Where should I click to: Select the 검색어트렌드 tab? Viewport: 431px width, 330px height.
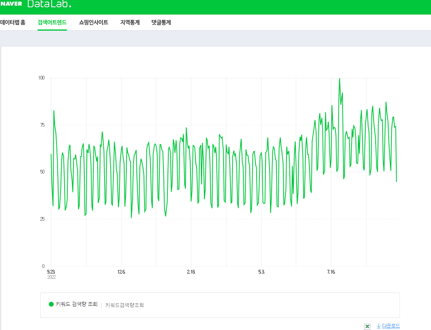point(52,23)
